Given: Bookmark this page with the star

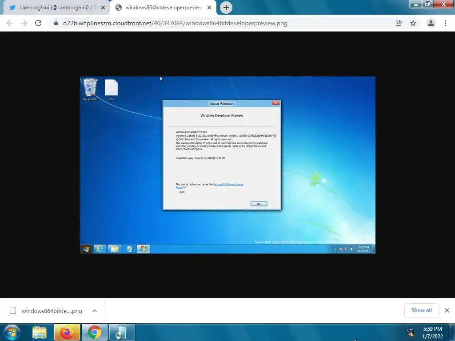Looking at the screenshot, I should [413, 23].
